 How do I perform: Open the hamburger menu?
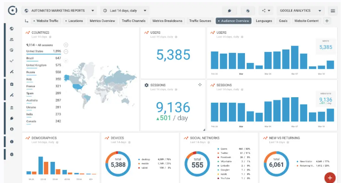tap(333, 11)
